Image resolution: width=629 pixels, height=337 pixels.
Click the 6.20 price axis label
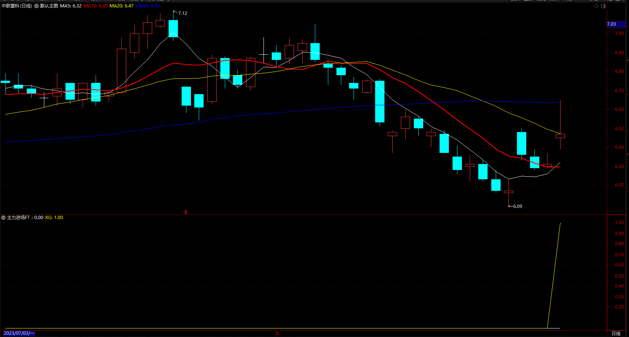[619, 185]
